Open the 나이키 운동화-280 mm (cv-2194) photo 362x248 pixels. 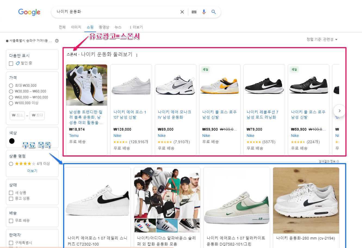[x=306, y=200]
